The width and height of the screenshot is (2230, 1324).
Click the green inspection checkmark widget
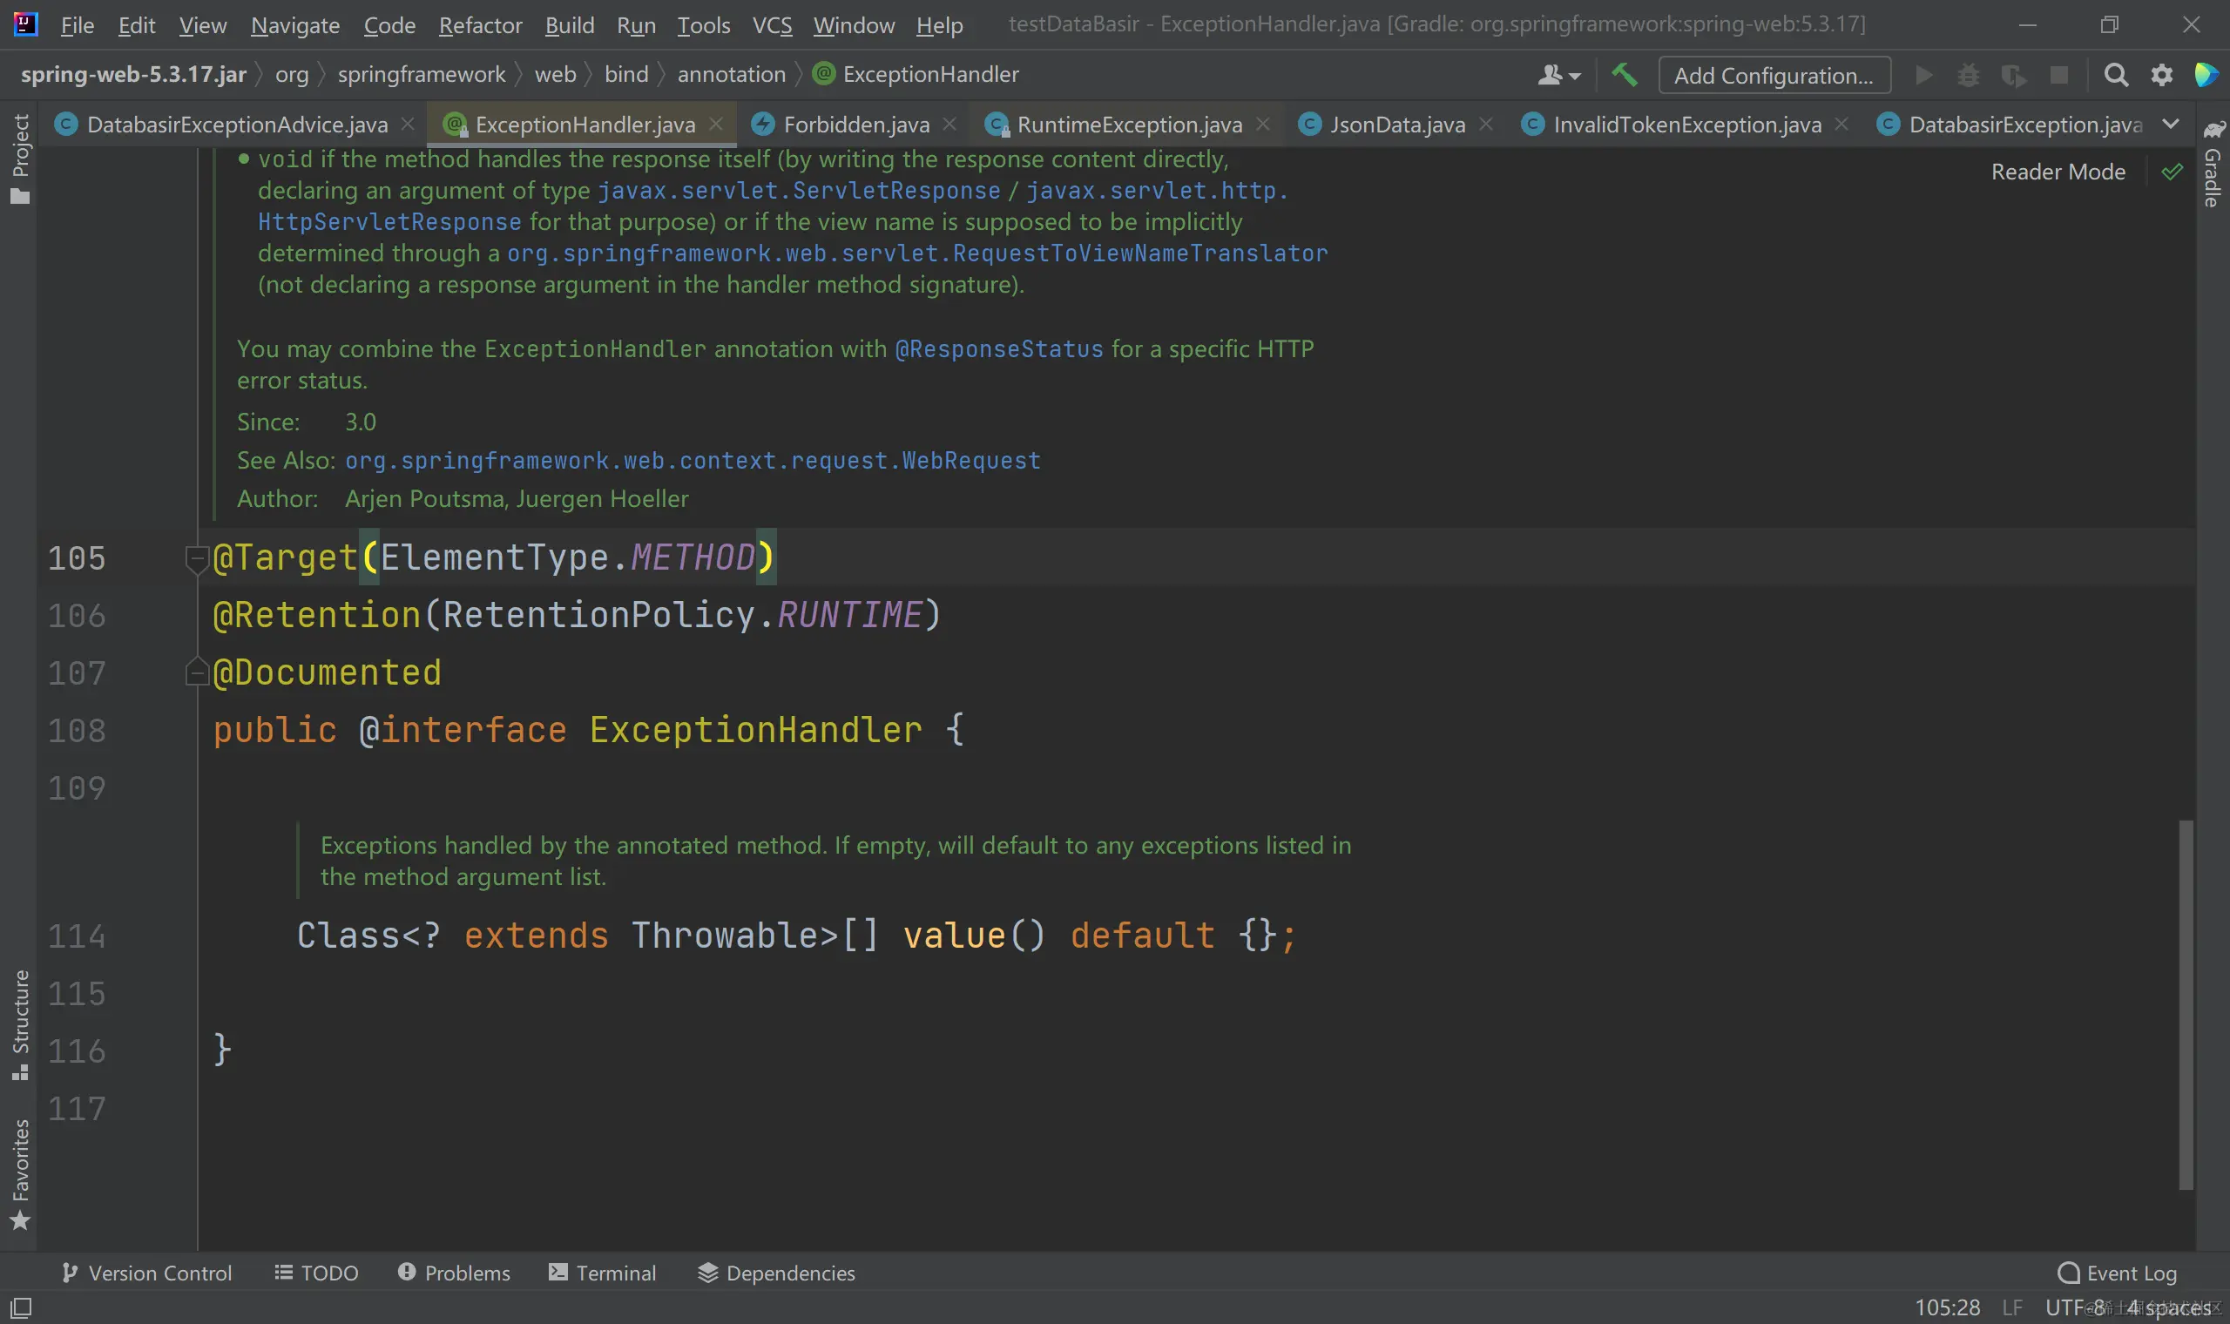(2172, 172)
